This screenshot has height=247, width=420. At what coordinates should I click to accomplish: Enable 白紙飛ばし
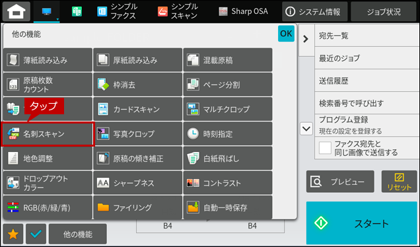(228, 159)
